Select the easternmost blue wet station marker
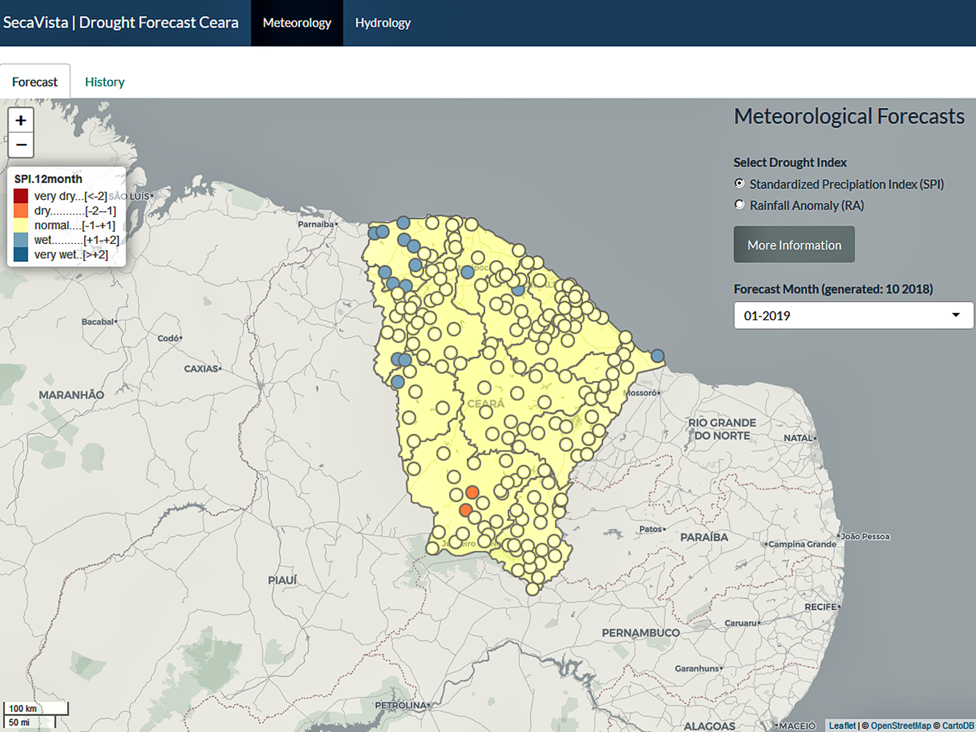 click(x=658, y=356)
